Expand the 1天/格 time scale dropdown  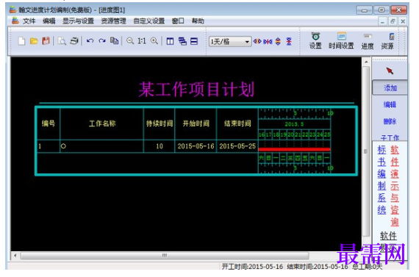(247, 42)
